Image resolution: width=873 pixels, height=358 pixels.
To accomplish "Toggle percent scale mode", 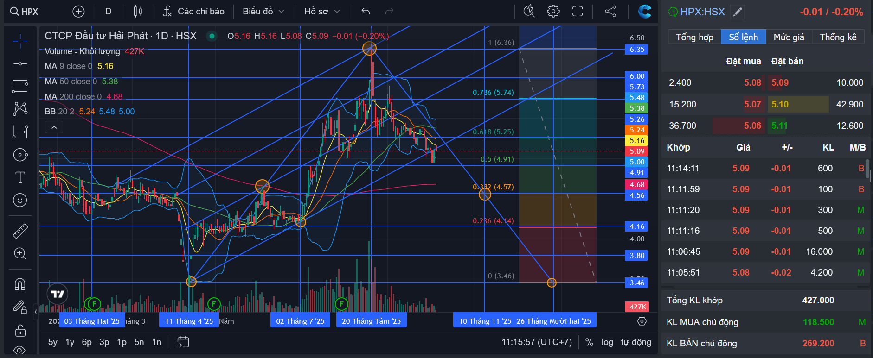I will 589,342.
